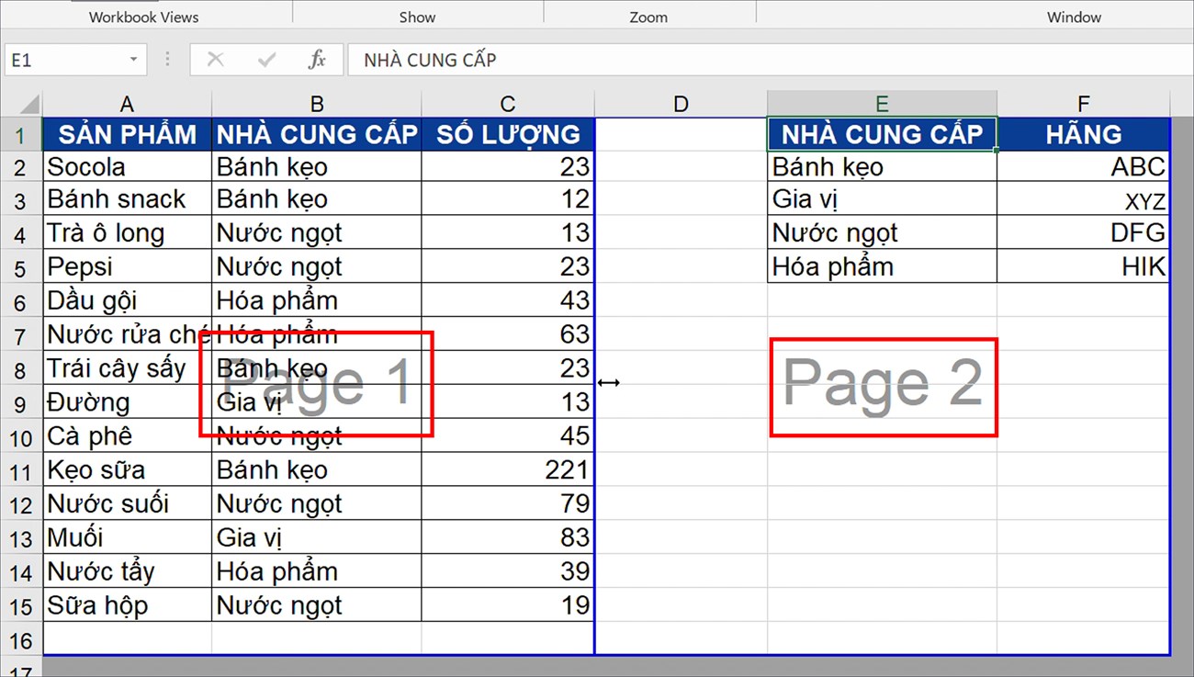Image resolution: width=1194 pixels, height=677 pixels.
Task: Open the Insert Function fx button
Action: [317, 60]
